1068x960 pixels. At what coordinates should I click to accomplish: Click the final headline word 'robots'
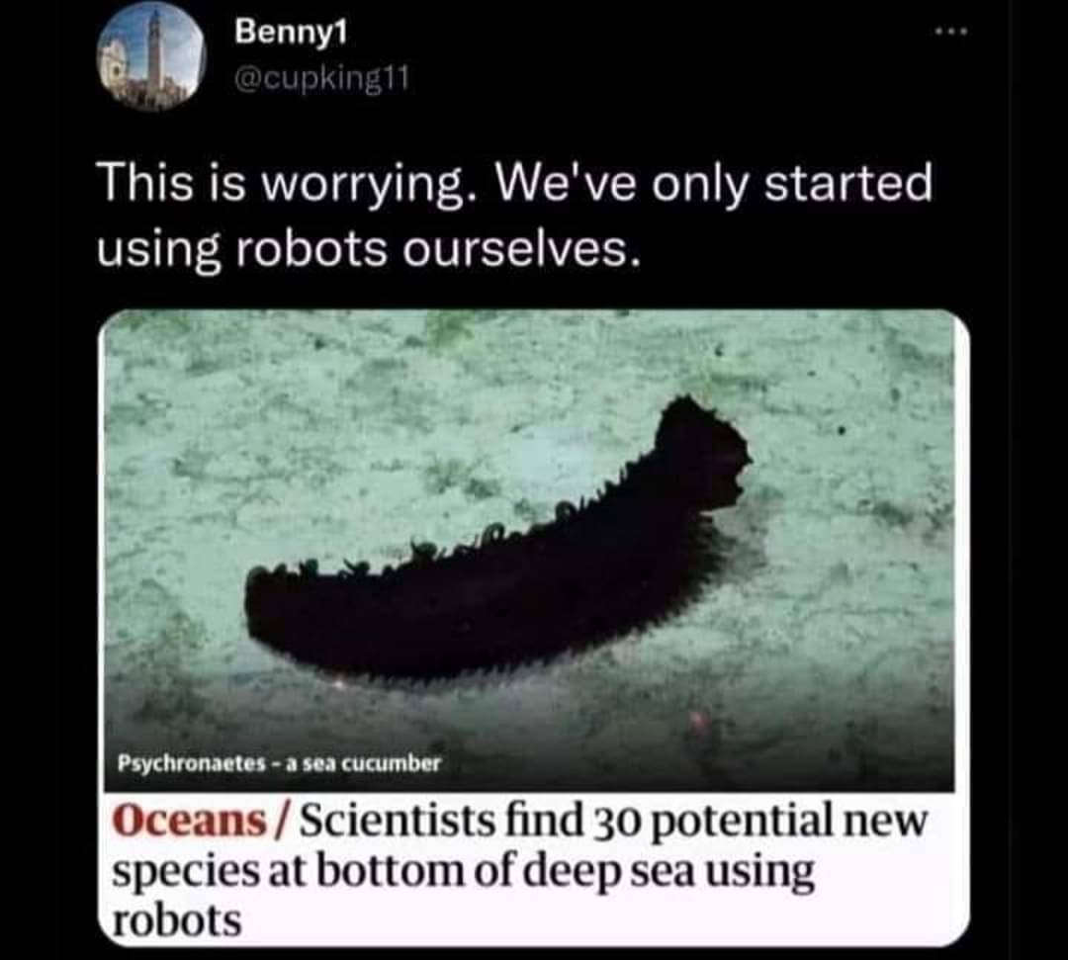(176, 920)
